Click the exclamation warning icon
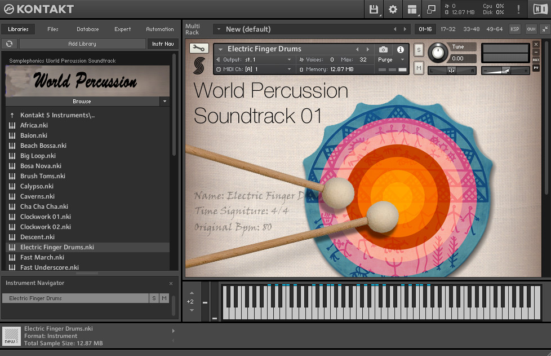Image resolution: width=551 pixels, height=356 pixels. (518, 9)
